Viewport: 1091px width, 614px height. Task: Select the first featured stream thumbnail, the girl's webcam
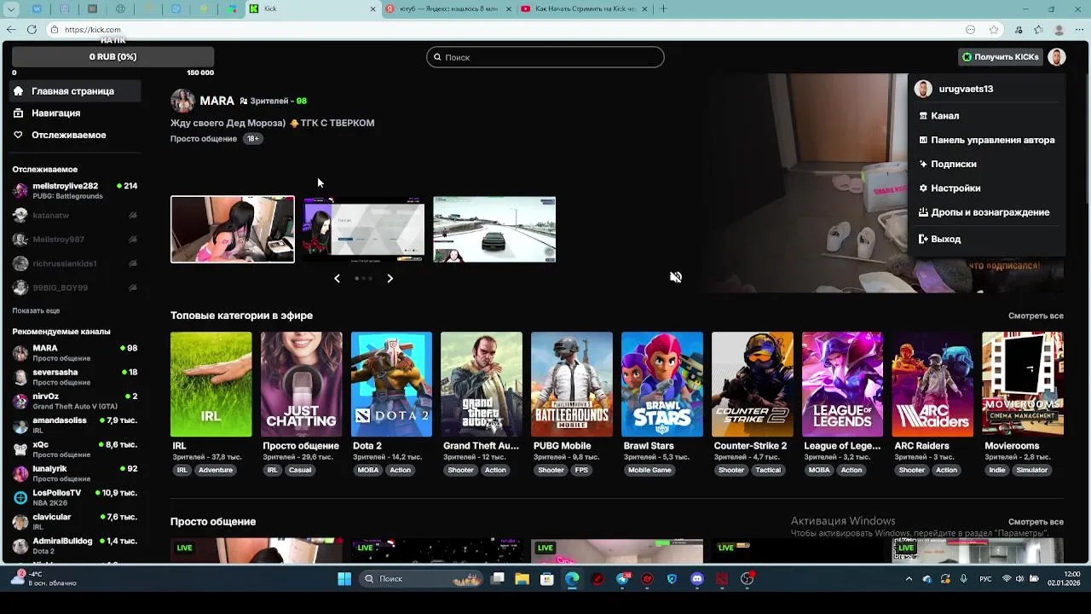point(232,229)
